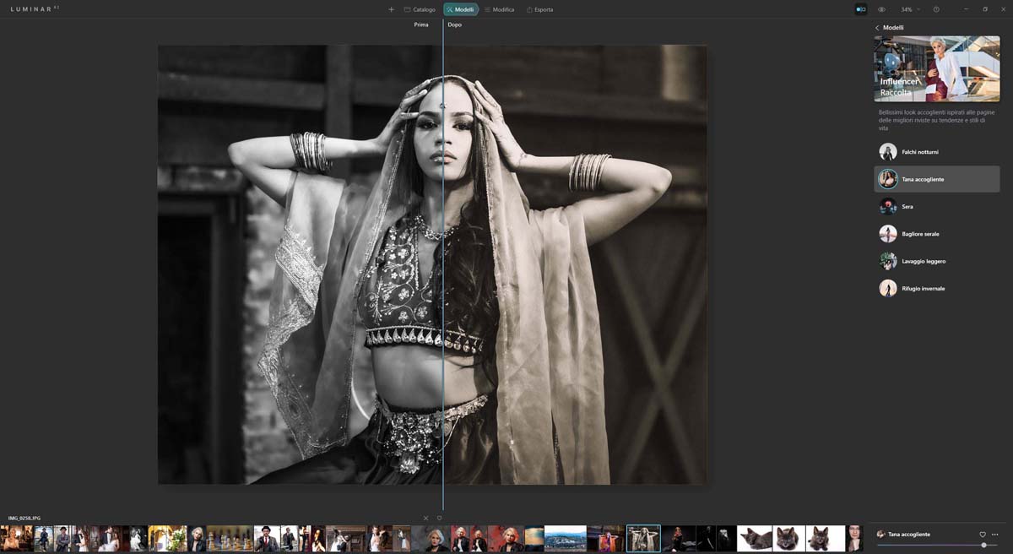Favorite the Tana accogliente preset with heart

[983, 535]
